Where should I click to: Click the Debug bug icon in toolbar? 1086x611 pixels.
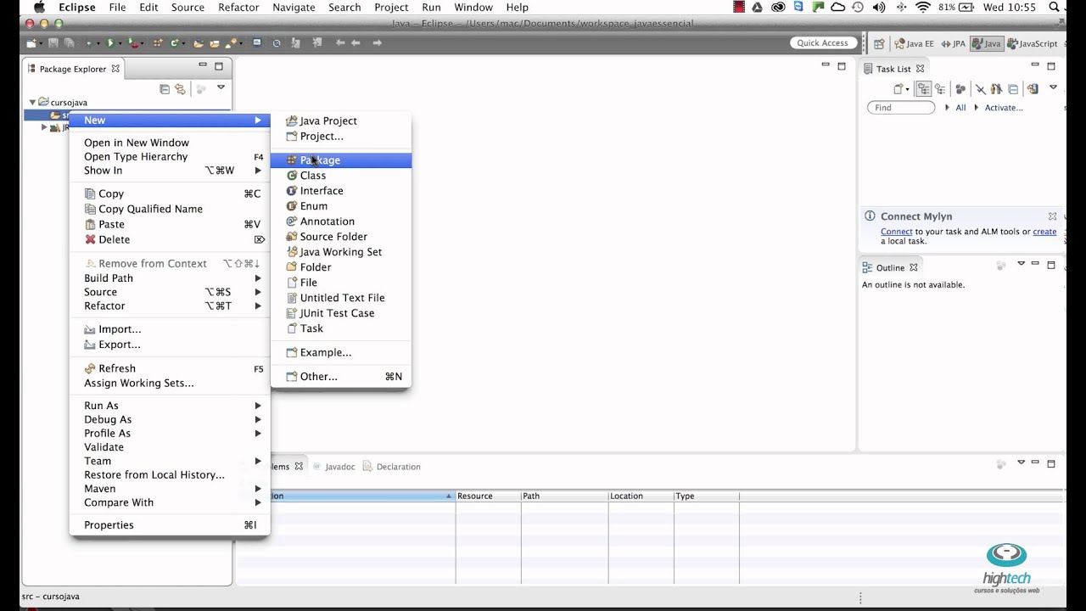88,42
